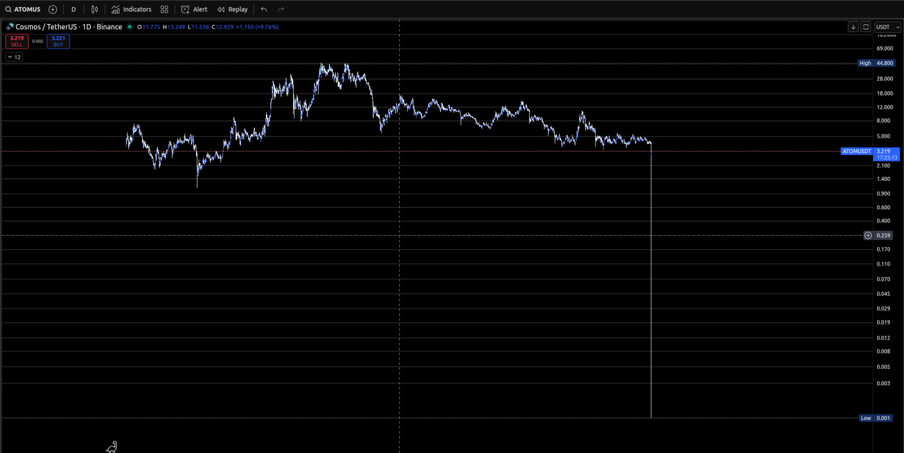Image resolution: width=904 pixels, height=453 pixels.
Task: Redo the last chart action
Action: [x=281, y=9]
